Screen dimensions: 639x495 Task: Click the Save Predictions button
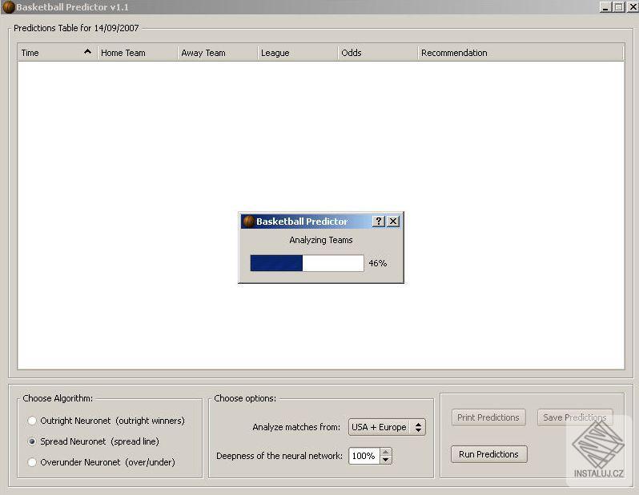click(575, 417)
